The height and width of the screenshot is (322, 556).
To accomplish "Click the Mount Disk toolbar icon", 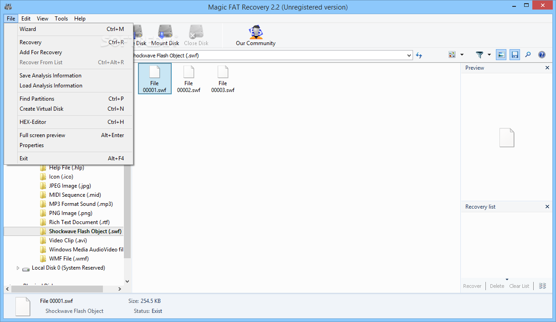I will coord(165,36).
